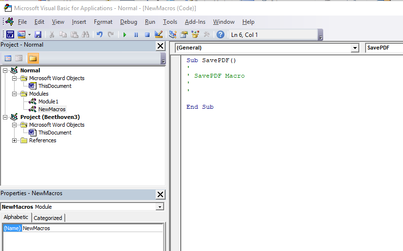Open the Tools menu

point(170,22)
